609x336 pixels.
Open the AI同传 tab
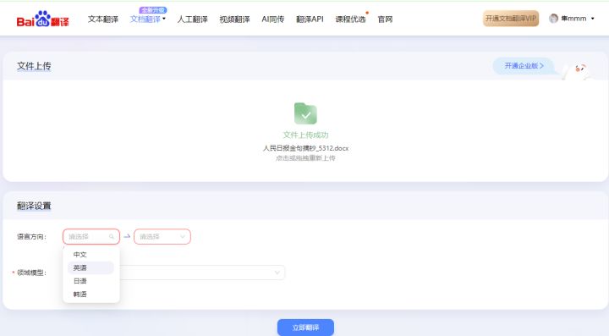272,19
